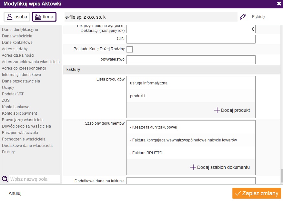283x202 pixels.
Task: Click the magnifier search icon
Action: tap(5, 179)
